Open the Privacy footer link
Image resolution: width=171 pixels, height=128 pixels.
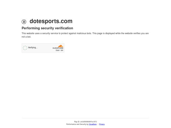tap(102, 124)
